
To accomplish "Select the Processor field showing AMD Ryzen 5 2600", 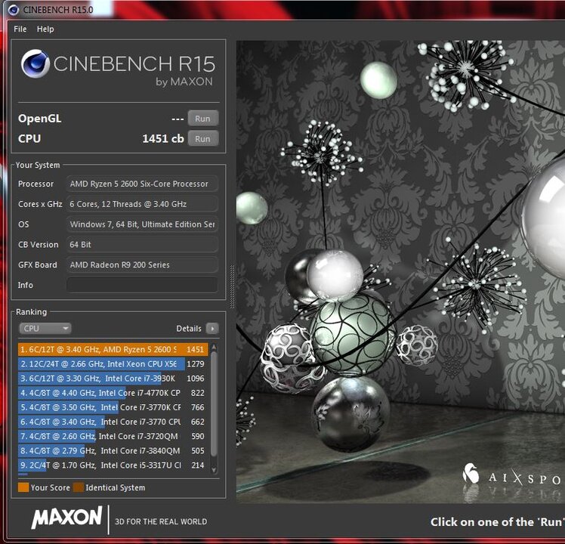I will (x=142, y=184).
